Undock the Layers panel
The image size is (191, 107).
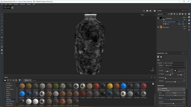point(183,11)
